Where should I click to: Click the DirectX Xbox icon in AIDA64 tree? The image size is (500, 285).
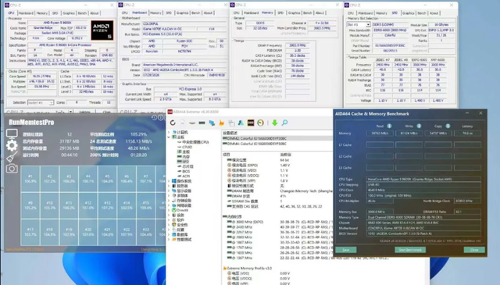[x=174, y=210]
